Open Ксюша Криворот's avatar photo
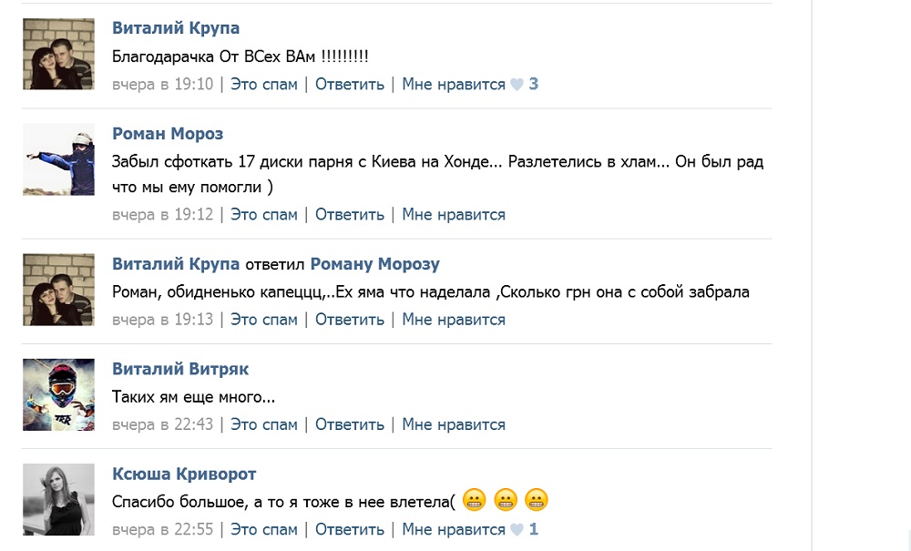This screenshot has height=551, width=911. click(58, 499)
